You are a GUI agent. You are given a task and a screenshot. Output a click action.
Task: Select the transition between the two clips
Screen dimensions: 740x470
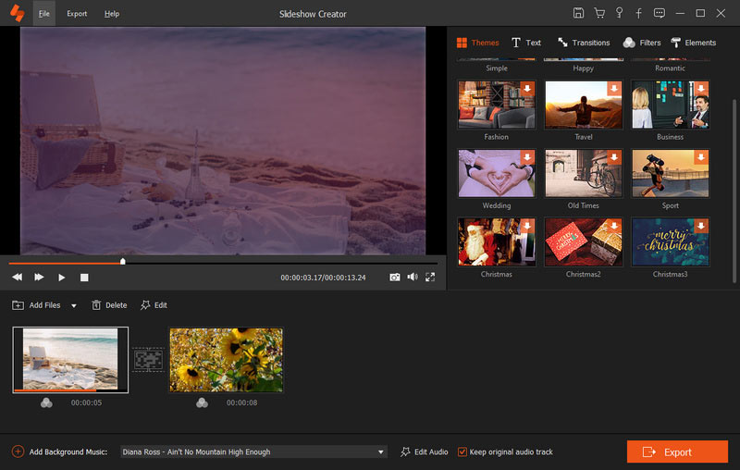point(149,360)
